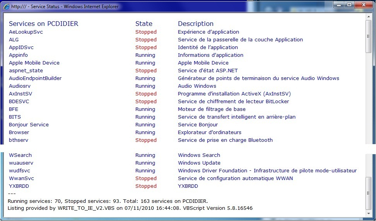
Task: Click the Windows Search description text
Action: coord(199,155)
